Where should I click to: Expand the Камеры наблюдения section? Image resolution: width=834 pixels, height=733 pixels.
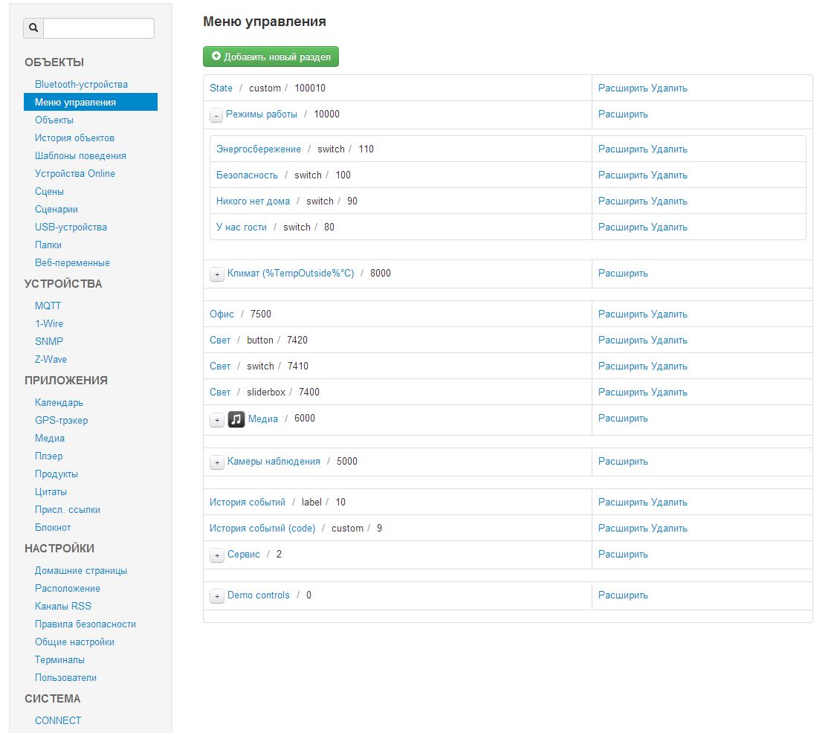[216, 463]
